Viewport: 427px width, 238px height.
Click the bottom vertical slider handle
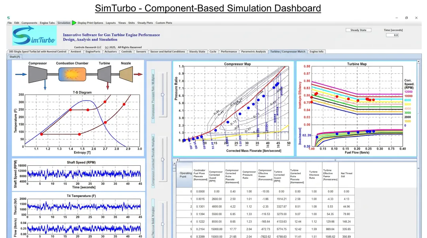(x=162, y=224)
